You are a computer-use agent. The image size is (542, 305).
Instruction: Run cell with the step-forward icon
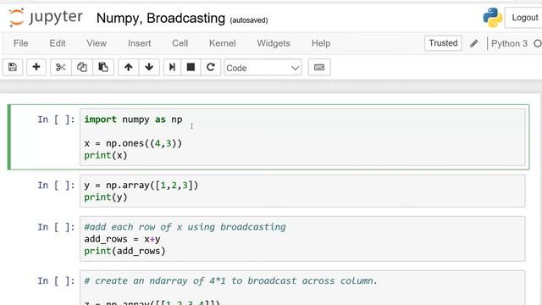[172, 67]
